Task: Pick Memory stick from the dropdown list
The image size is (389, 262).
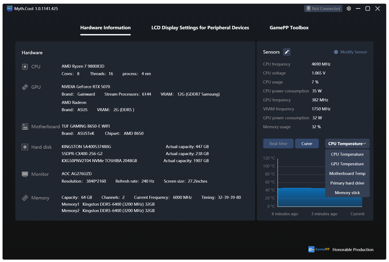Action: pyautogui.click(x=347, y=193)
